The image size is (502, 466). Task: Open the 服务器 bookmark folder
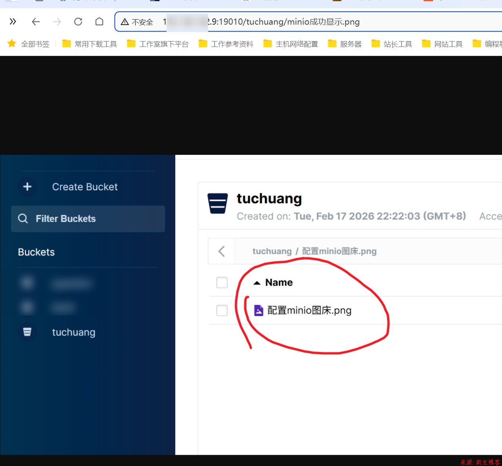[345, 44]
